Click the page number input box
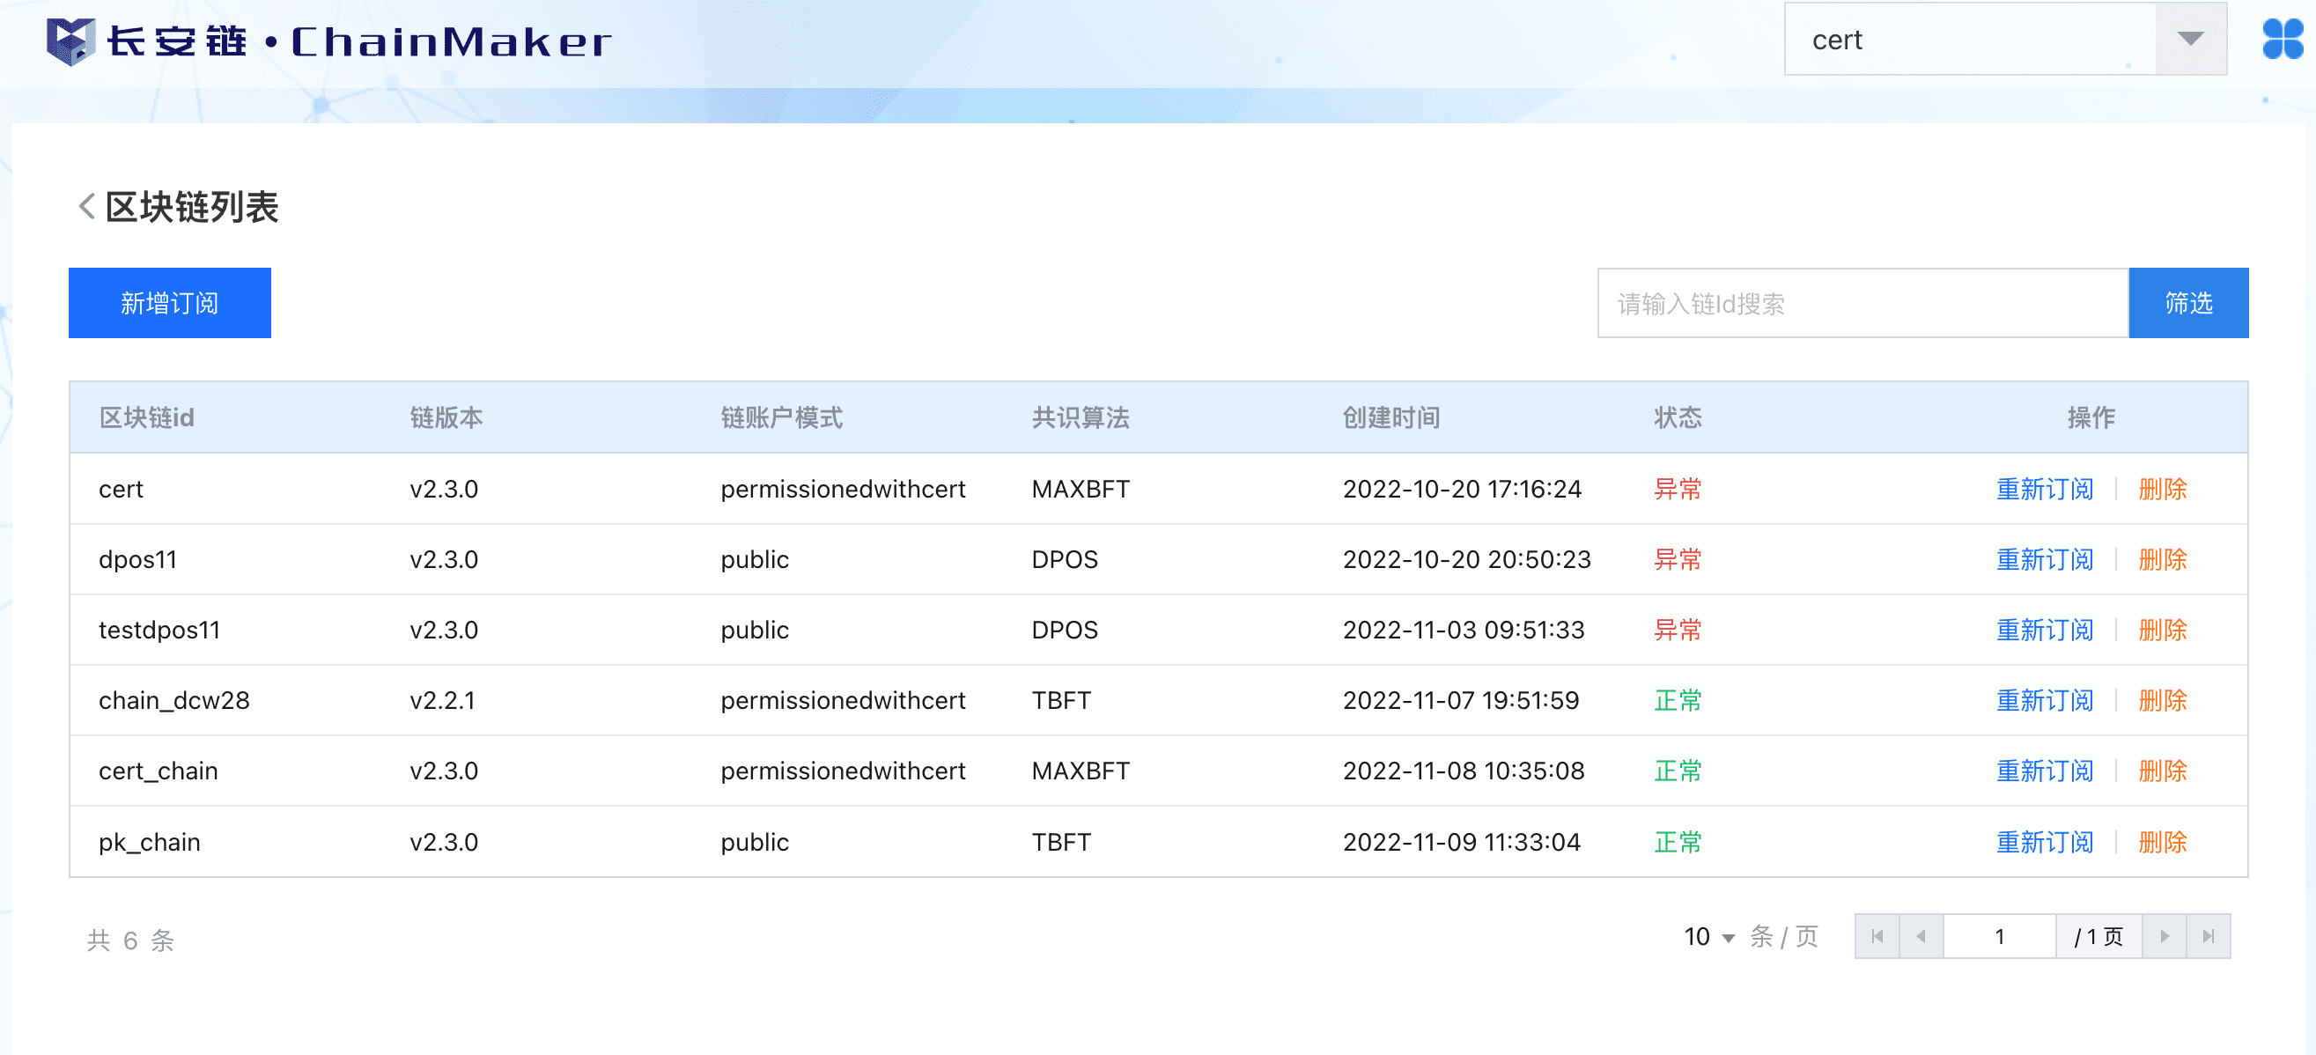Image resolution: width=2316 pixels, height=1055 pixels. click(x=2000, y=936)
